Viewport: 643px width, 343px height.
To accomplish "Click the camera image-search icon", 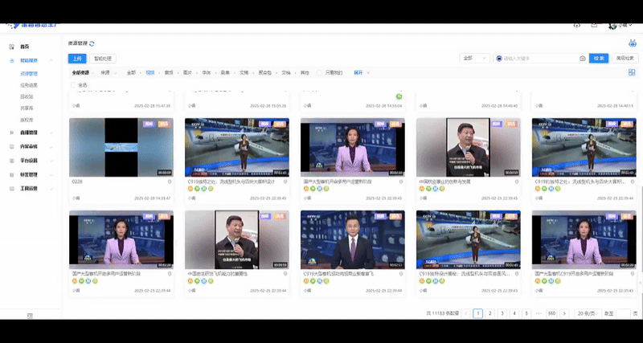I will point(582,59).
